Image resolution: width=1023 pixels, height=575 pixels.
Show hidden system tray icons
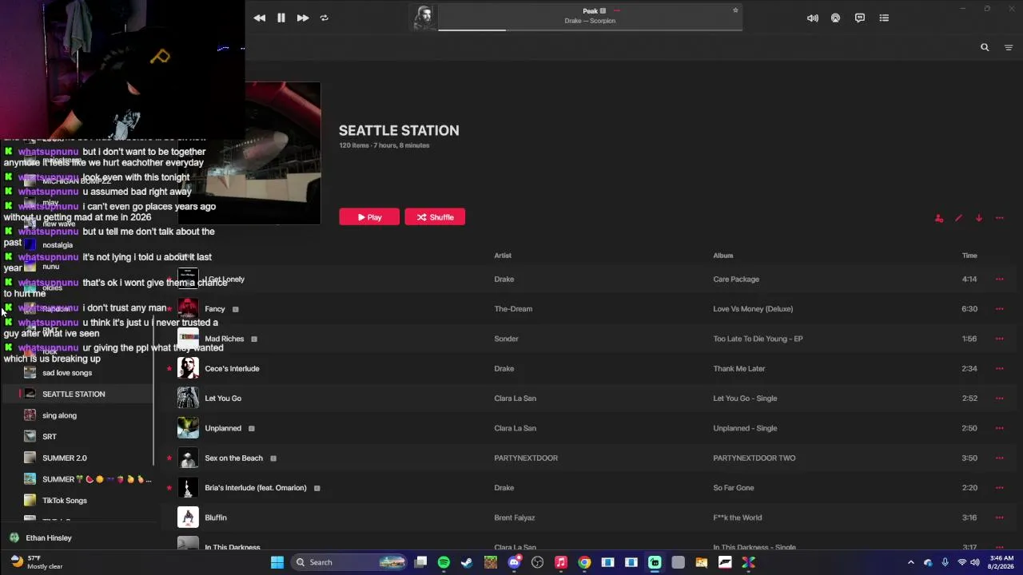pyautogui.click(x=910, y=562)
